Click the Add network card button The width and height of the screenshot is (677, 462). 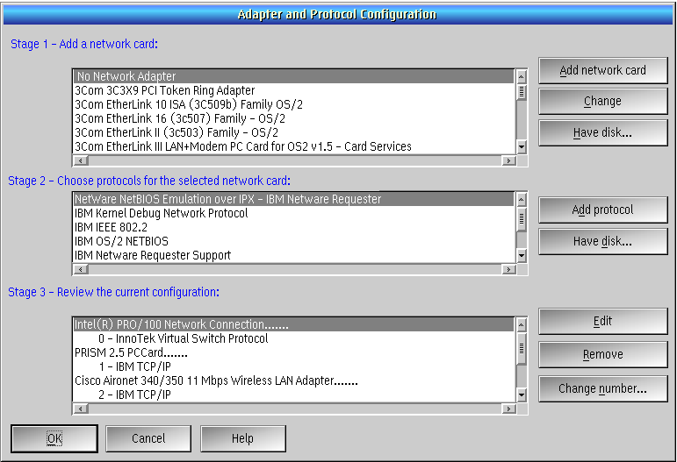click(x=602, y=70)
